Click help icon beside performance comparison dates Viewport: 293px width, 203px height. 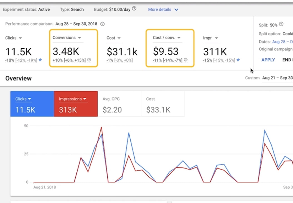(102, 24)
